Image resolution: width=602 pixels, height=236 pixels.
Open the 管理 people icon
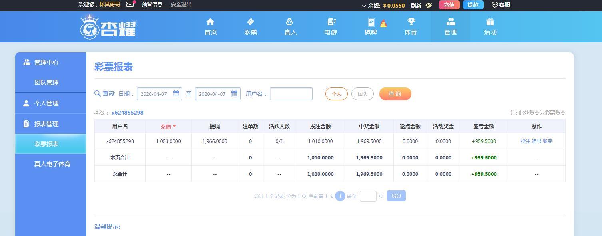pos(451,22)
